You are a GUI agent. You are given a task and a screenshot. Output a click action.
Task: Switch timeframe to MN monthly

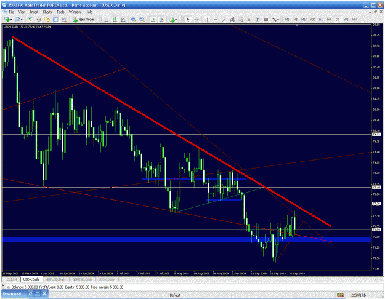coord(354,19)
